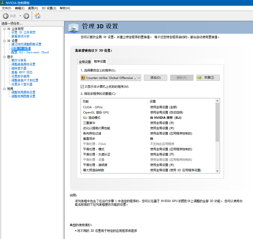Collapse the 3D 设置 tree node

point(4,41)
